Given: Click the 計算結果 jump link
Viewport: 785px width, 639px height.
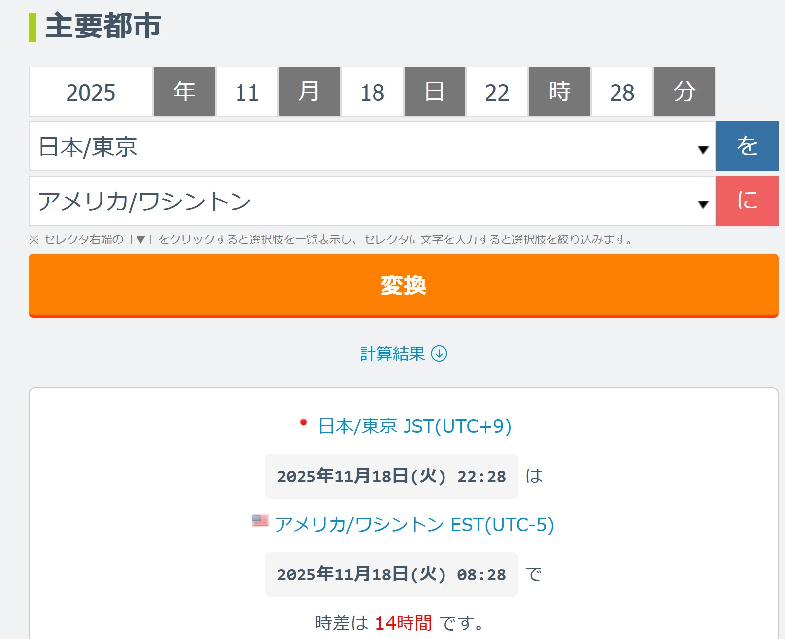Looking at the screenshot, I should [x=392, y=354].
